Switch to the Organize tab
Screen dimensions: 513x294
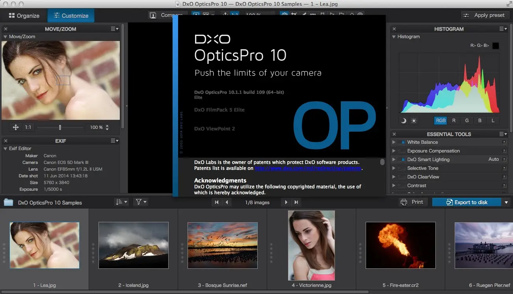pyautogui.click(x=24, y=16)
